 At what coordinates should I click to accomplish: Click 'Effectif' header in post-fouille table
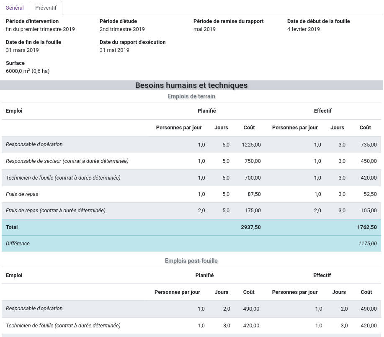click(x=322, y=275)
